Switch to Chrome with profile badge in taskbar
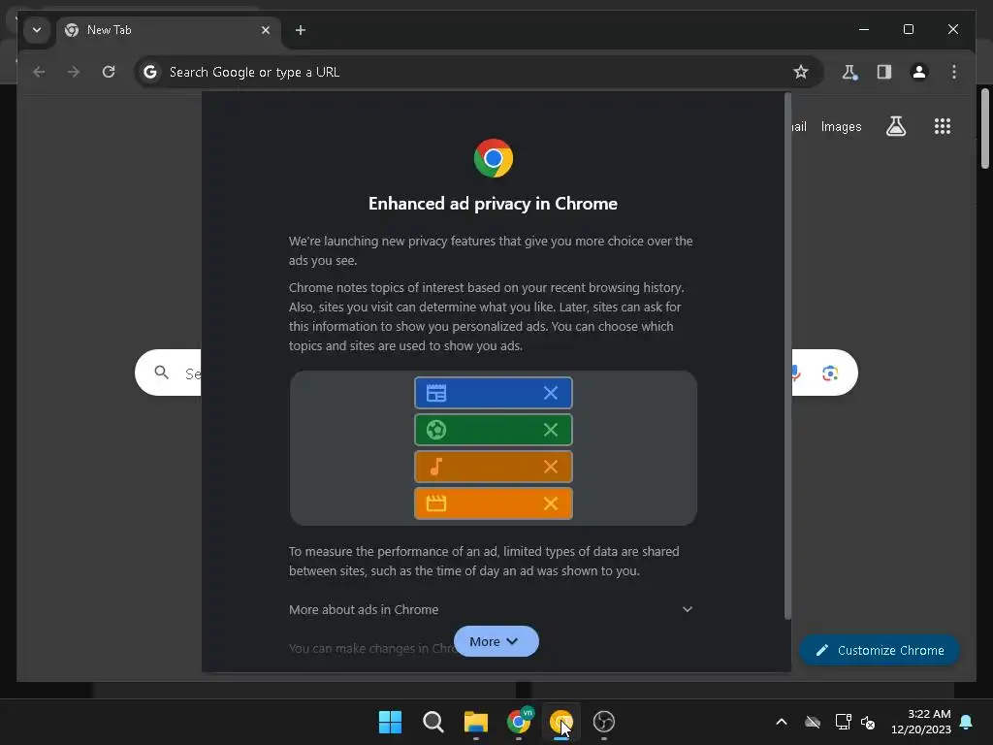Screen dimensions: 993x745 [x=519, y=722]
